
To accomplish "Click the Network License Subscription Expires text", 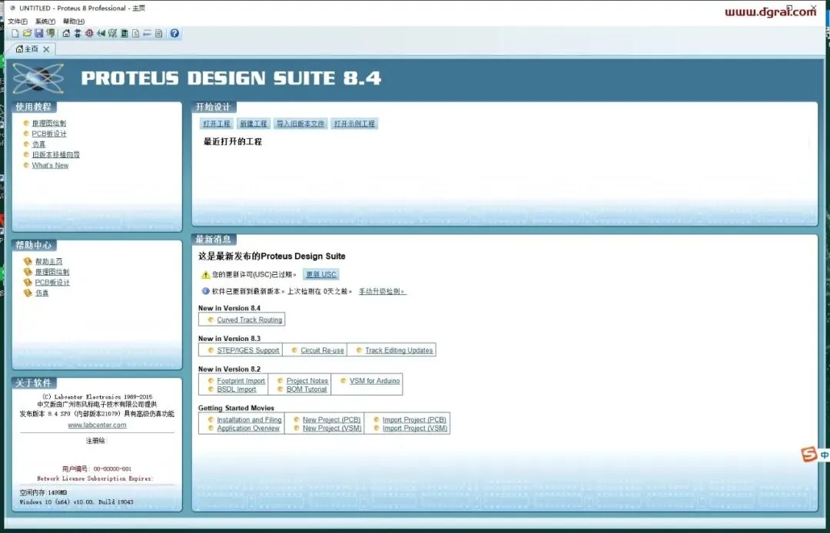I will [95, 478].
